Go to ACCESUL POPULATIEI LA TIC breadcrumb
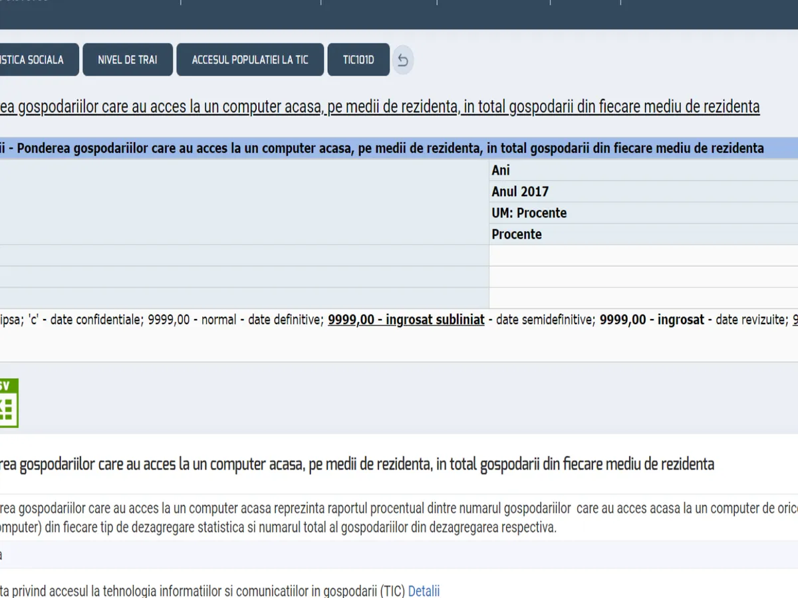The width and height of the screenshot is (798, 598). (x=250, y=60)
